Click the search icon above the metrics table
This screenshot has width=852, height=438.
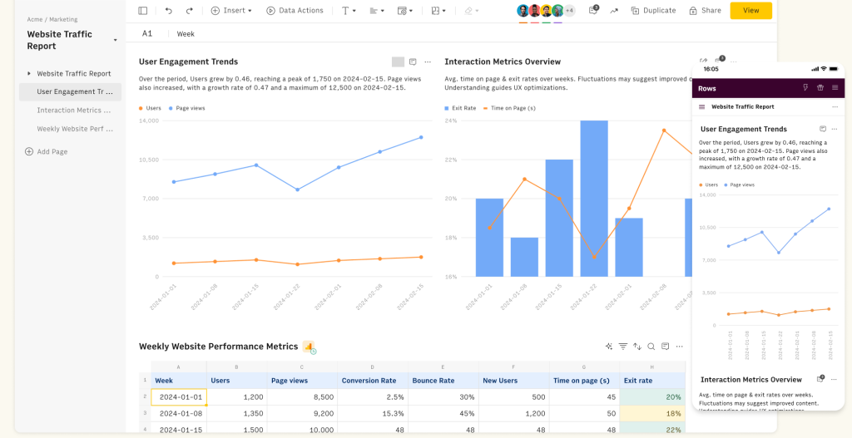pyautogui.click(x=651, y=347)
